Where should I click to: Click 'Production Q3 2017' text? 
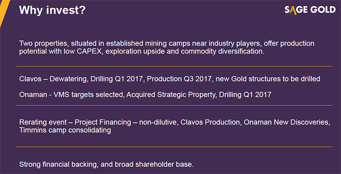pos(179,79)
